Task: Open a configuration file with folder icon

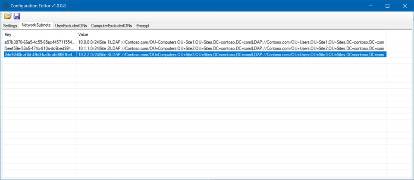Action: (8, 16)
